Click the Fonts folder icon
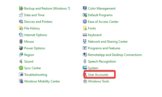Image resolution: width=162 pixels, height=97 pixels. tap(85, 28)
